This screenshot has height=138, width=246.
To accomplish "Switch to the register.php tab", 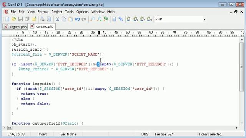I will pyautogui.click(x=15, y=27).
